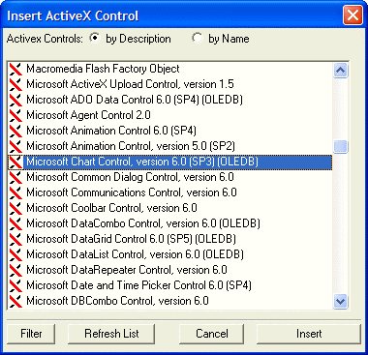Viewport: 368px width, 355px height.
Task: Select the by Description radio button
Action: click(x=95, y=38)
